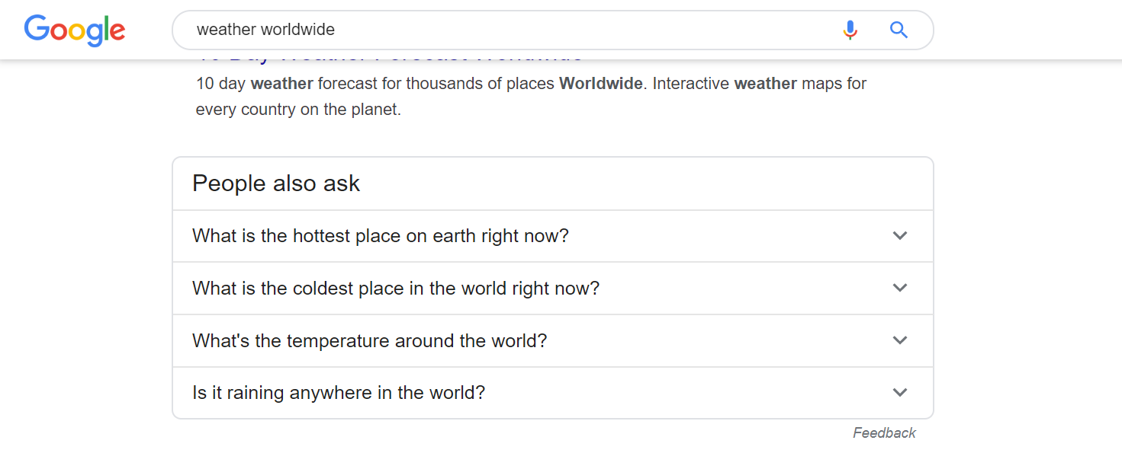Expand 'coldest place in the world' chevron
1122x469 pixels.
(900, 288)
